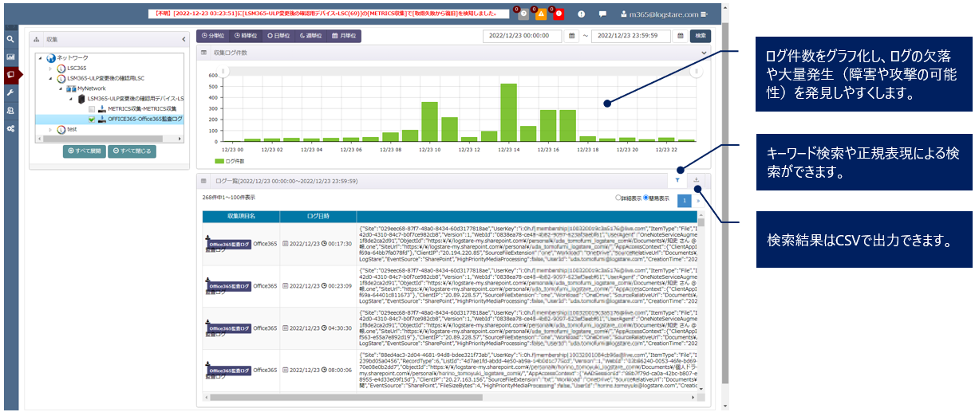Switch to 月単位 time unit tab
This screenshot has width=975, height=412.
pyautogui.click(x=344, y=36)
